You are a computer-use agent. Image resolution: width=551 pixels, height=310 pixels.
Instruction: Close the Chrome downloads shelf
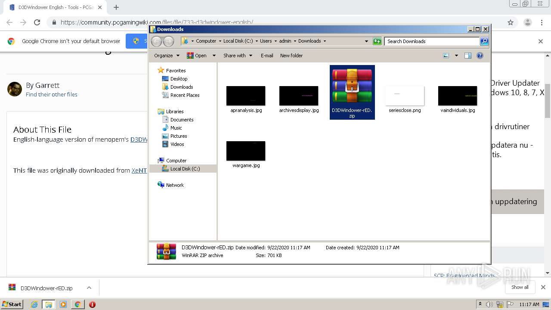[543, 287]
